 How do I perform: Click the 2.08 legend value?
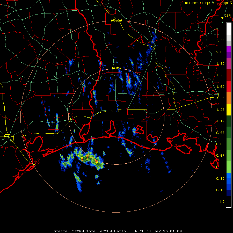[220, 52]
